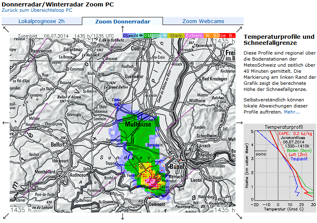The height and width of the screenshot is (223, 317).
Task: Click the Temperaturprofile und Schneefallgrenze heading
Action: point(279,40)
